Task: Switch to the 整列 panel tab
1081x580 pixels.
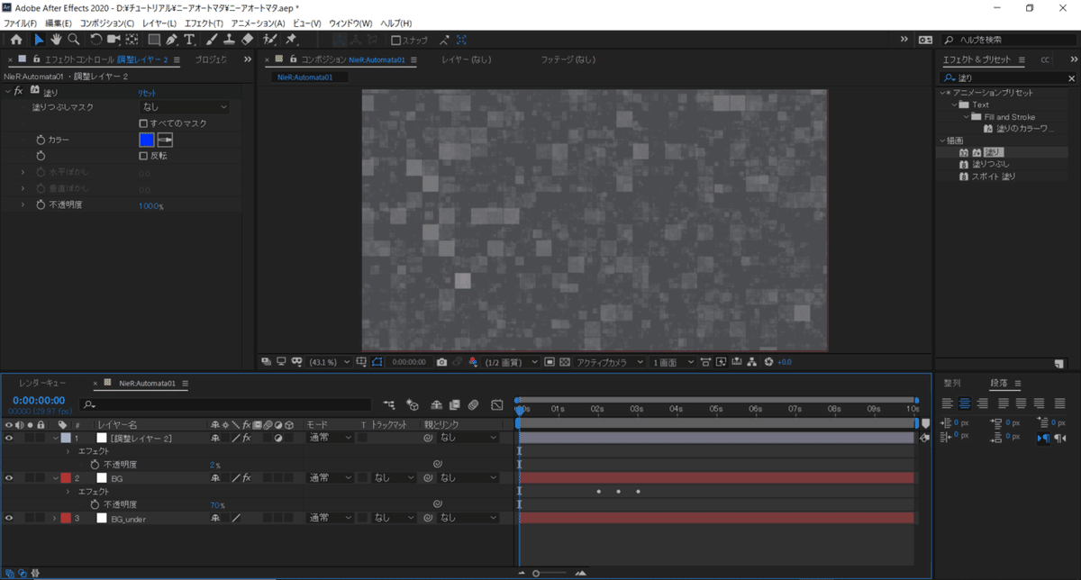Action: click(x=952, y=383)
